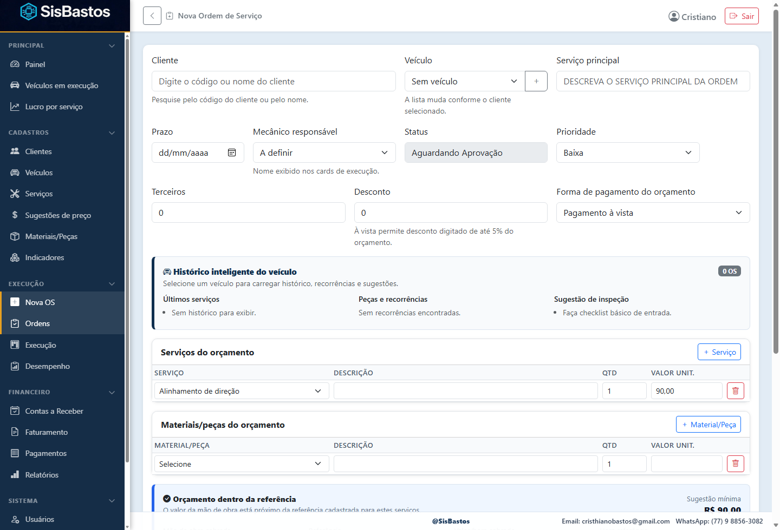
Task: Click the Contas a Receber icon
Action: click(x=15, y=411)
